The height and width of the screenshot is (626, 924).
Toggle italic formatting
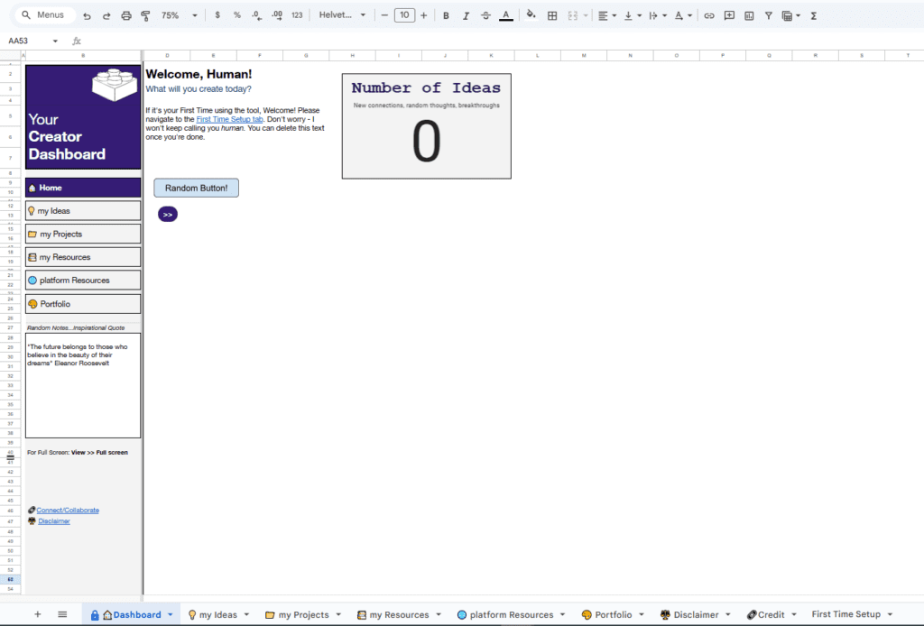click(466, 16)
